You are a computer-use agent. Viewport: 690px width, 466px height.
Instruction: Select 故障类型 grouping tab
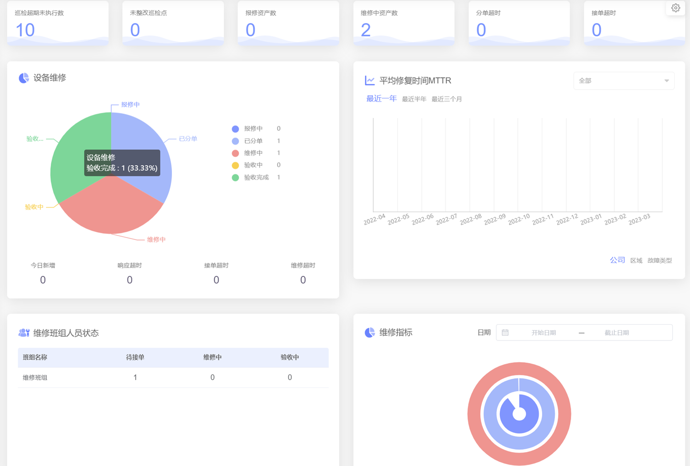[660, 261]
